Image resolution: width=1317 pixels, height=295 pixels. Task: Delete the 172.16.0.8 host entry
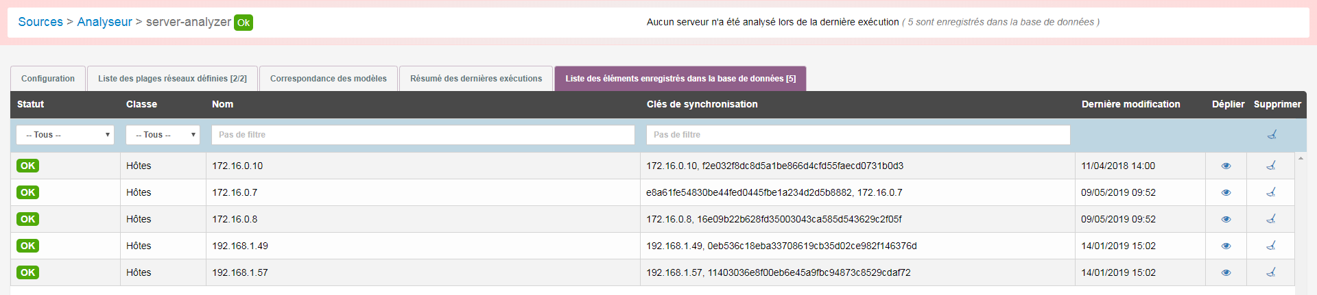pos(1271,219)
